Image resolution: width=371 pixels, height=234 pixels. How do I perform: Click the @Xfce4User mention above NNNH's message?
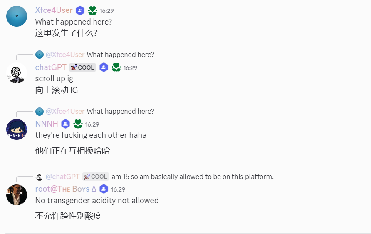65,111
